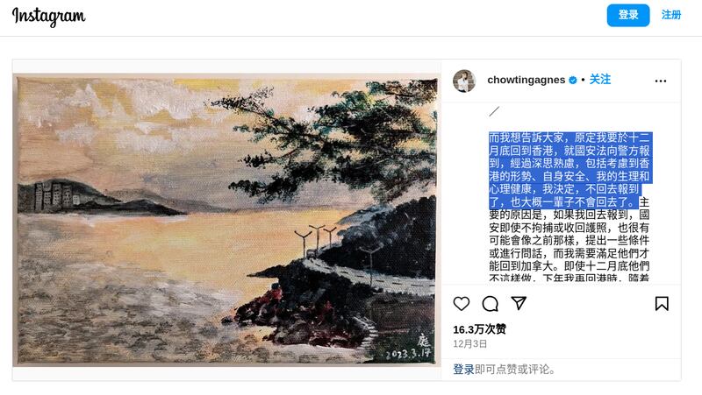The height and width of the screenshot is (395, 702).
Task: Click 登录 link below the post
Action: point(463,369)
